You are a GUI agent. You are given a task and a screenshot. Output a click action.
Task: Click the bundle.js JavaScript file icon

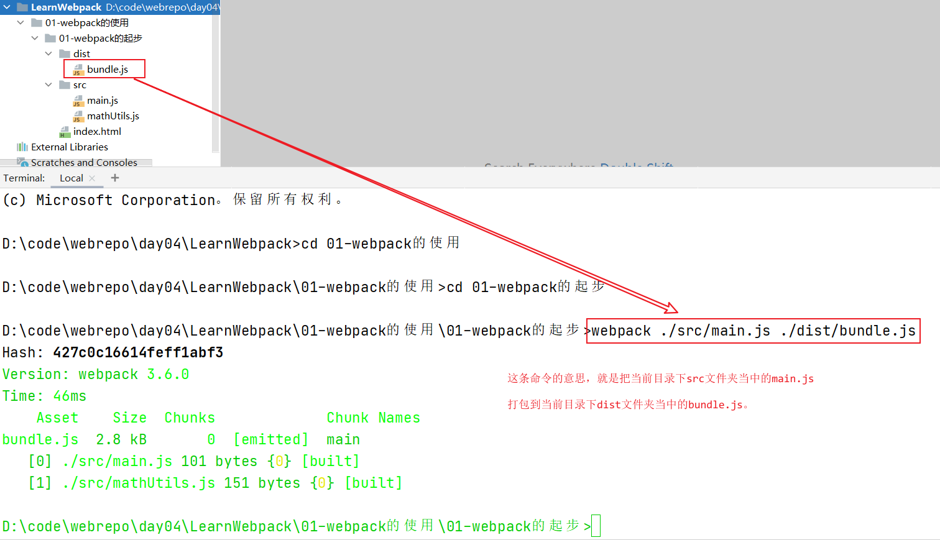click(x=78, y=70)
